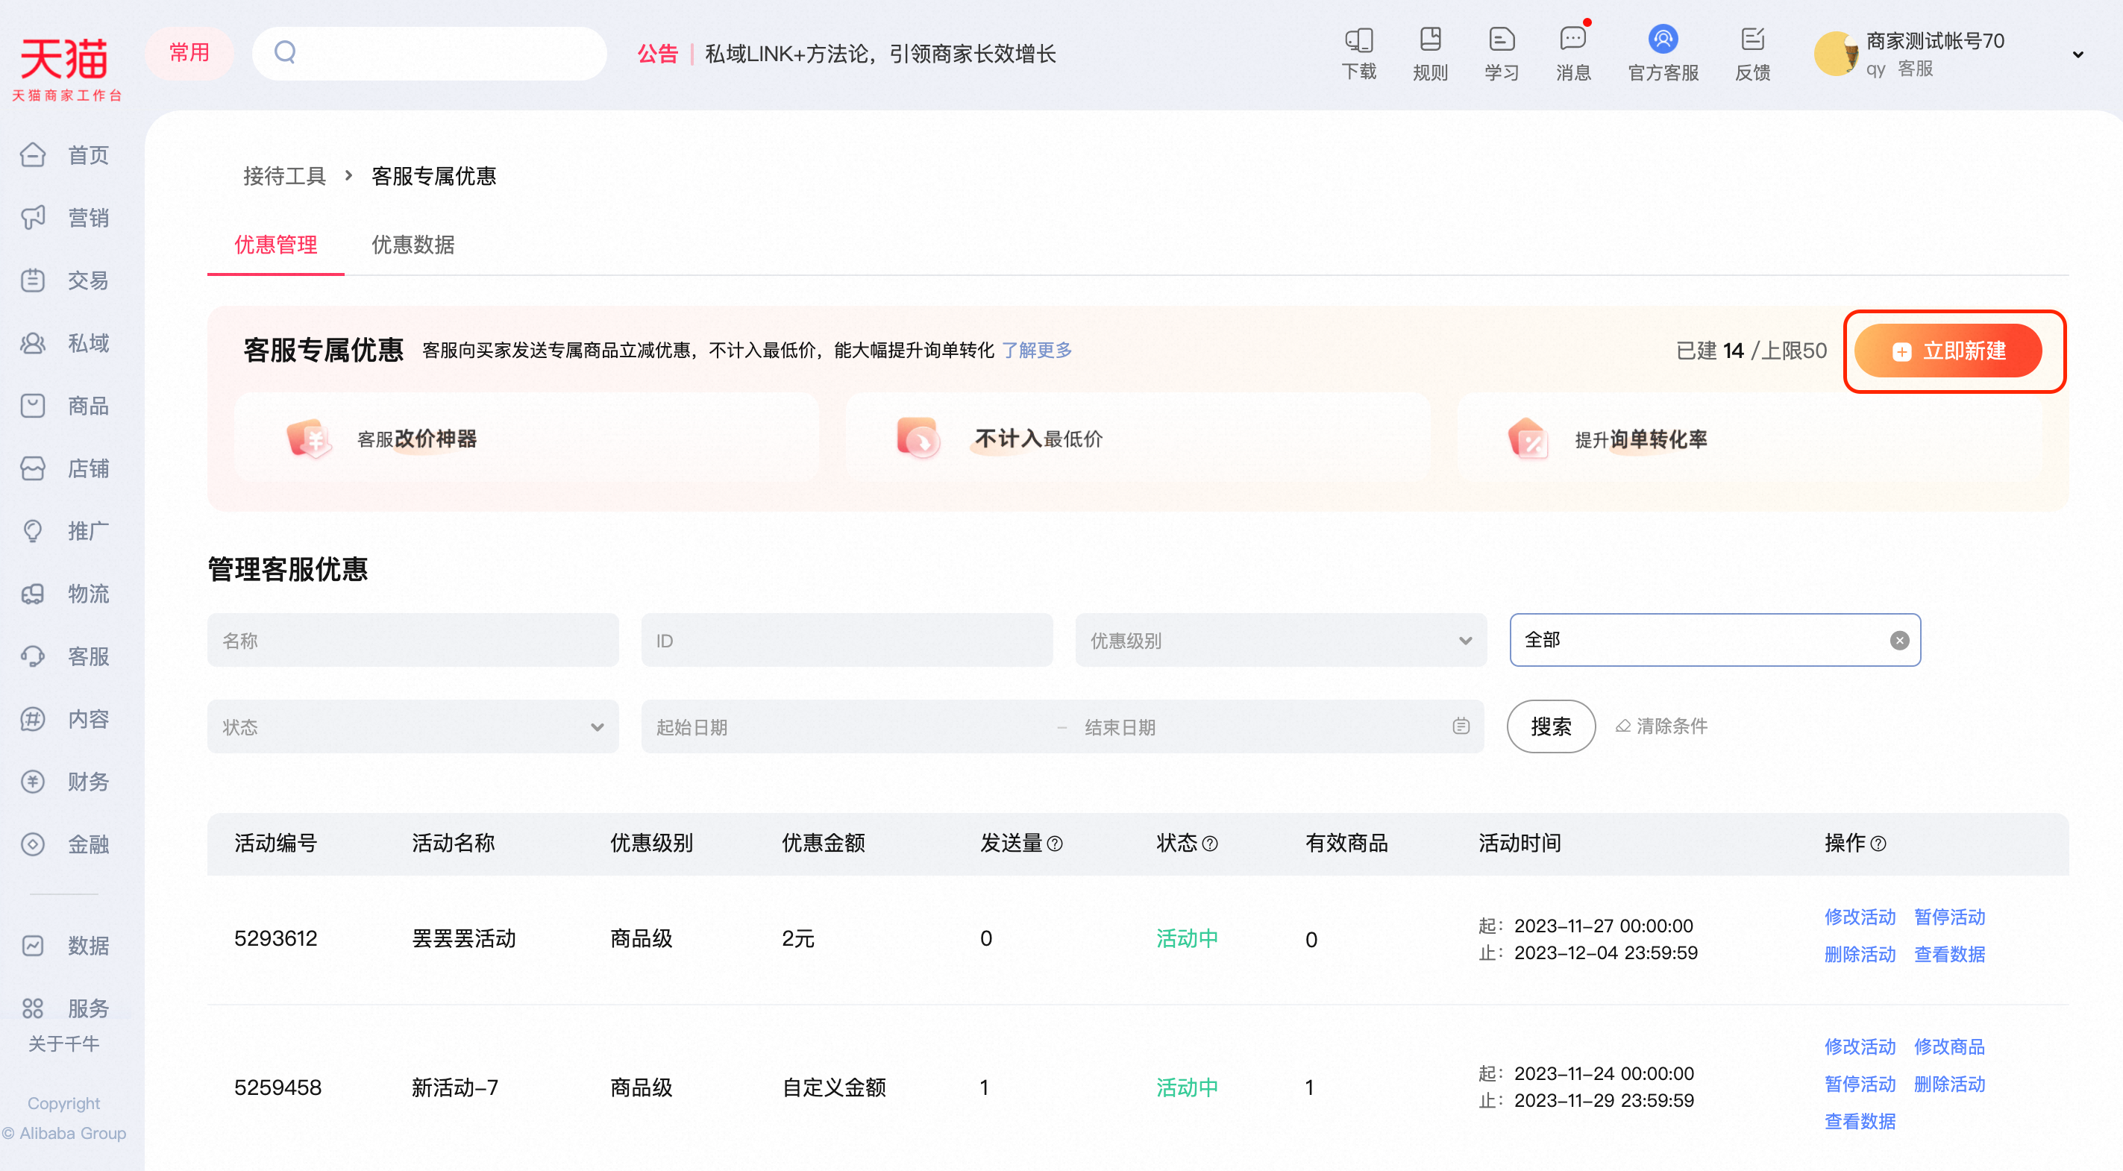Viewport: 2123px width, 1171px height.
Task: Click the 天猫 logo
Action: coord(65,69)
